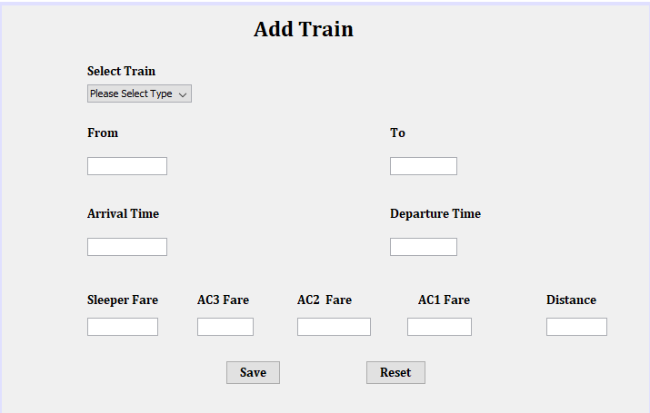The height and width of the screenshot is (413, 650).
Task: Click the Add Train heading
Action: 304,29
